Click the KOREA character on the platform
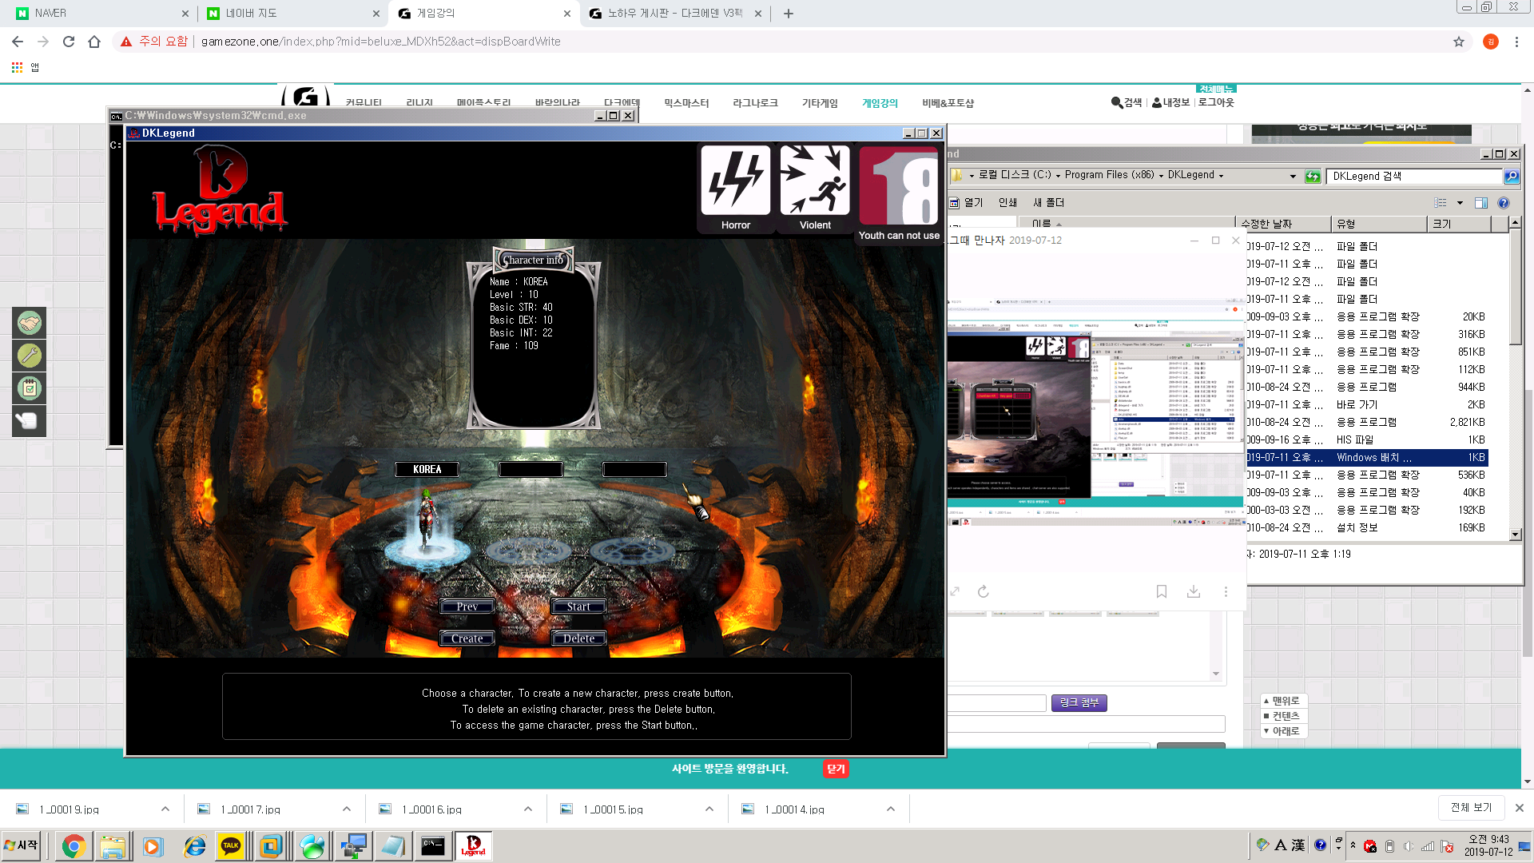The image size is (1534, 863). tap(427, 519)
